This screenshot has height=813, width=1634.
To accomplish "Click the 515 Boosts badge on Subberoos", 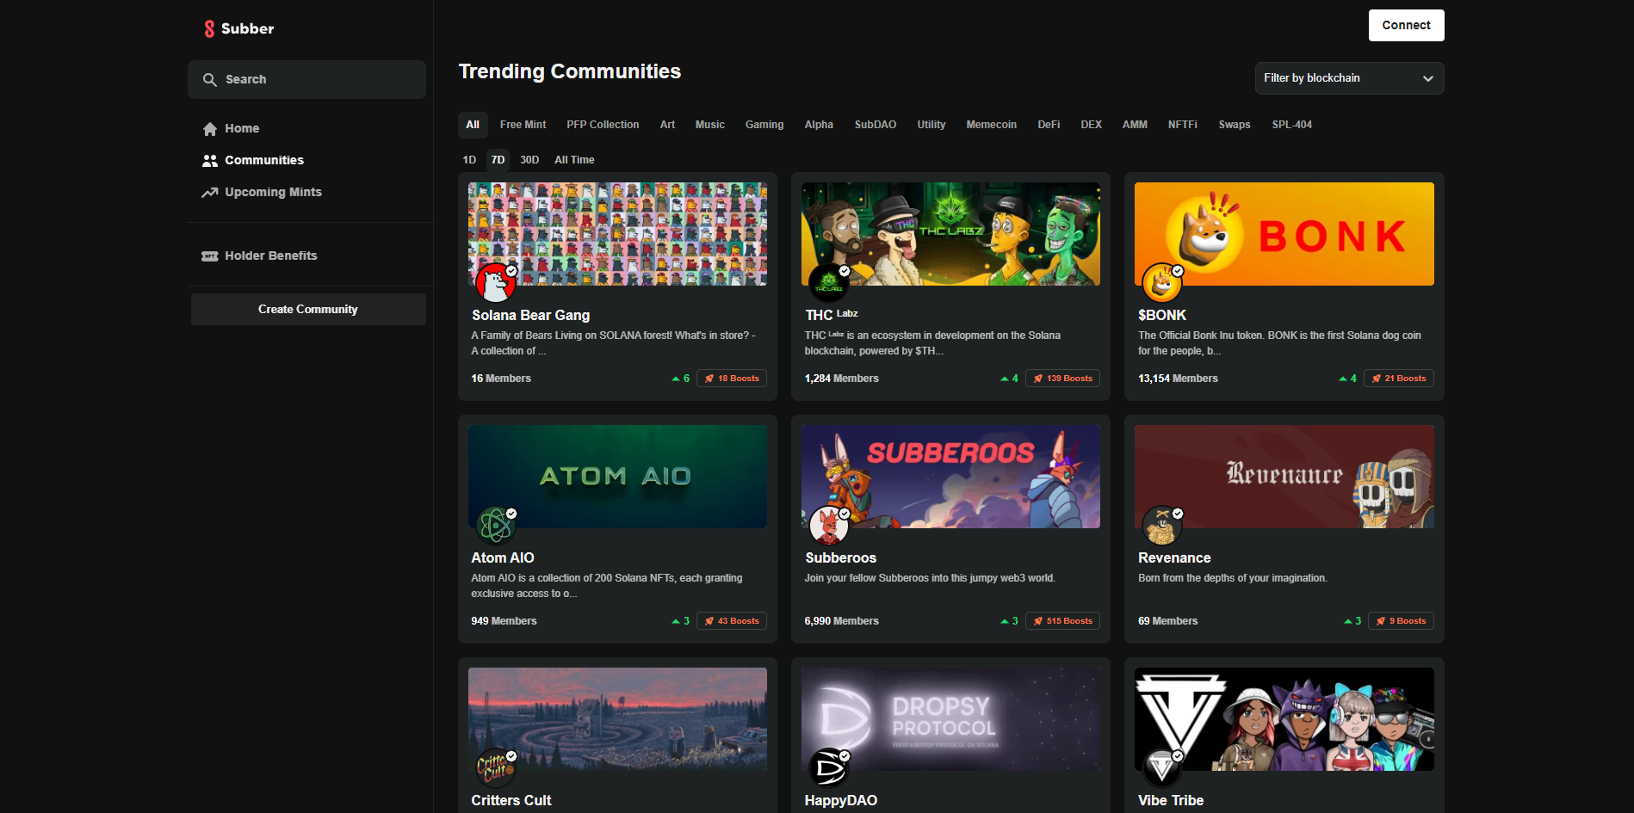I will click(x=1062, y=621).
